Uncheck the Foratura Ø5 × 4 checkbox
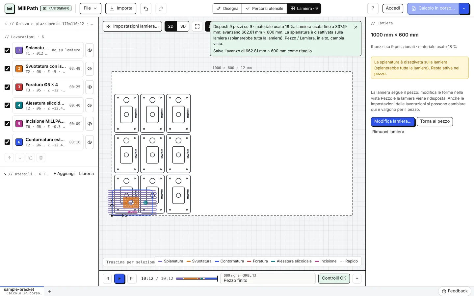Viewport: 474px width, 296px height. (7, 87)
